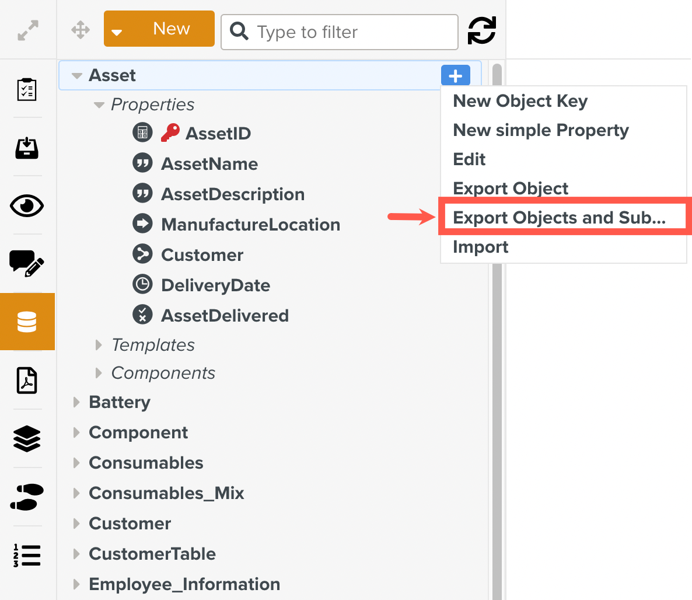
Task: Click the blue plus button on Asset
Action: pos(455,76)
